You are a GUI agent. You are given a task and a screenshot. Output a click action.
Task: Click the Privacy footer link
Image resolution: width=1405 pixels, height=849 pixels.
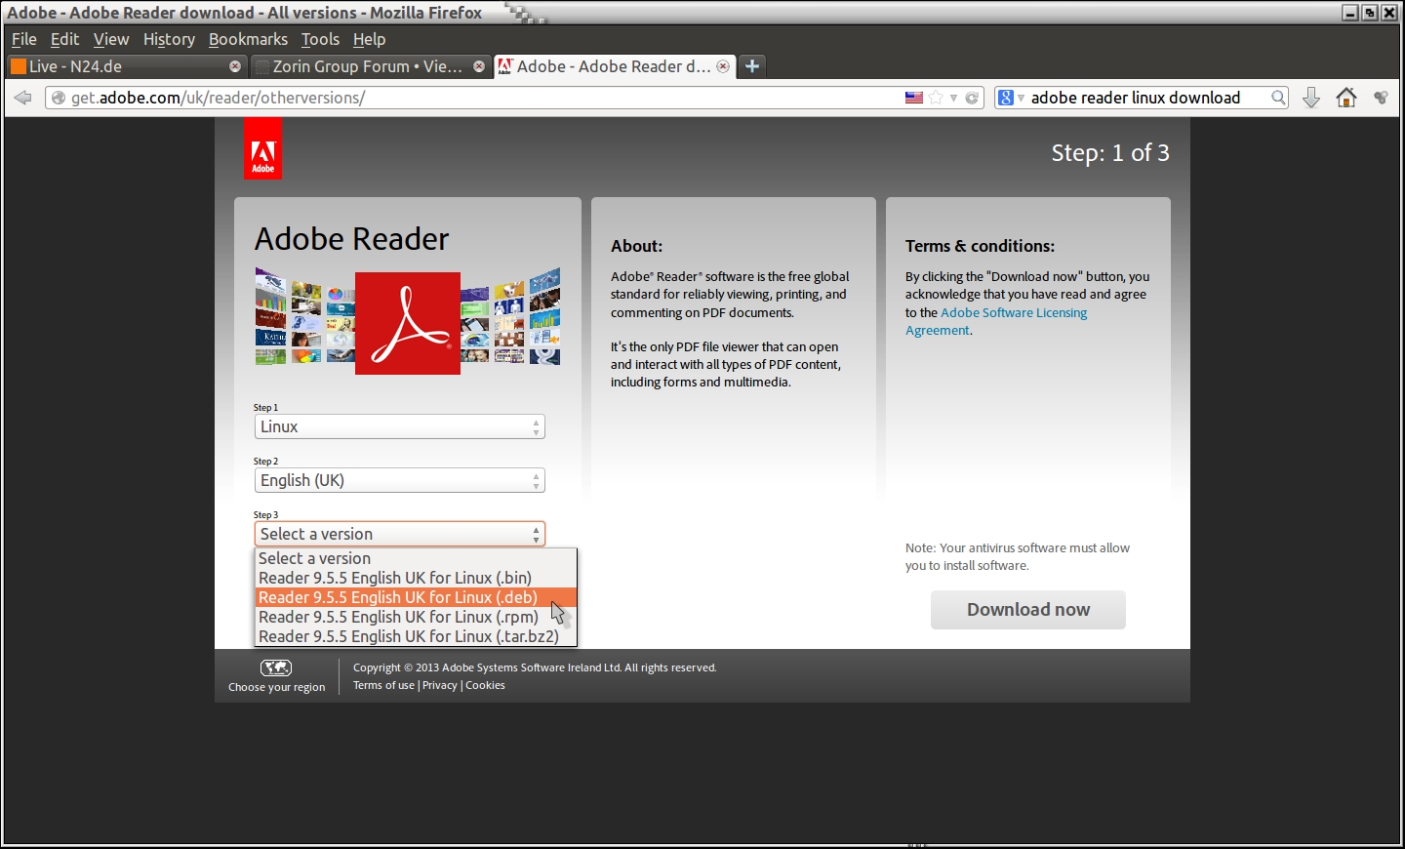(439, 685)
